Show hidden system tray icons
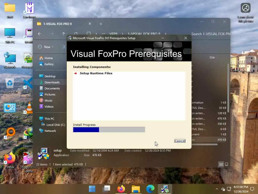258x194 pixels. pos(217,189)
